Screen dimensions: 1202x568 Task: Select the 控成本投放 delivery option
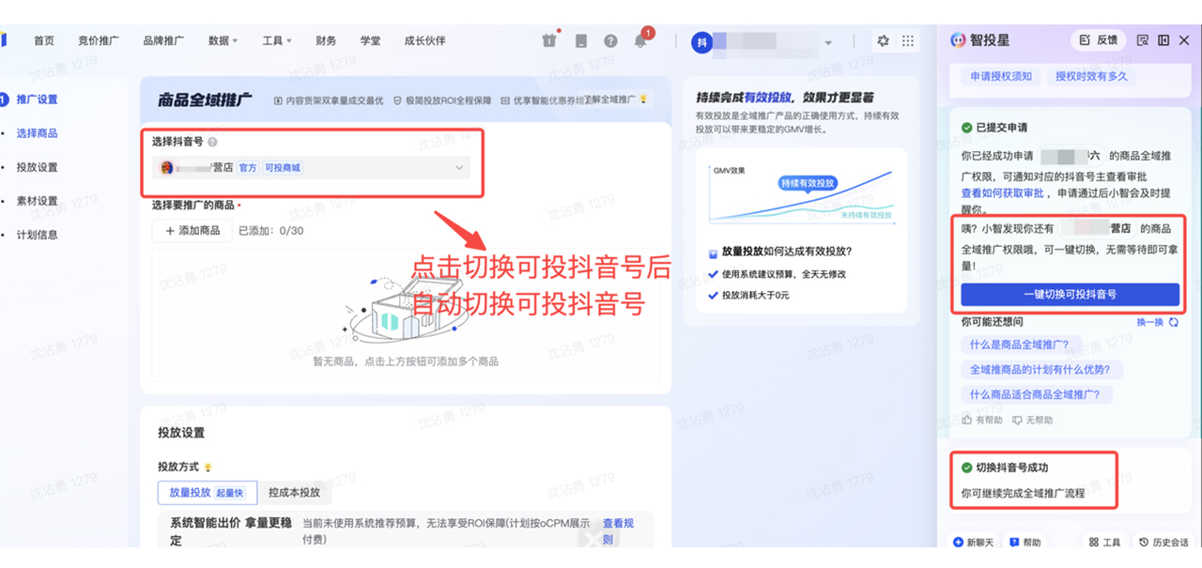click(294, 492)
